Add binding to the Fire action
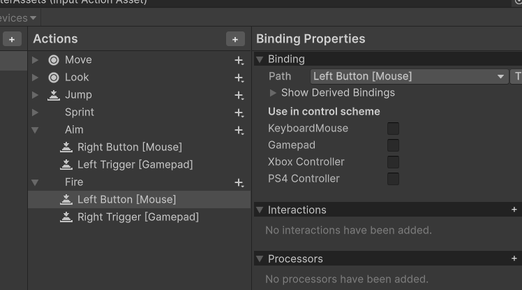Image resolution: width=522 pixels, height=290 pixels. click(239, 183)
